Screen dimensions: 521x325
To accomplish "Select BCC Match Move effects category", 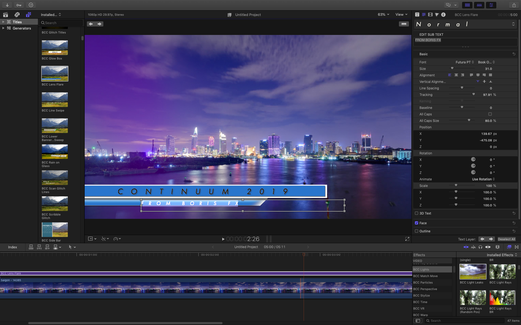I will click(x=425, y=276).
